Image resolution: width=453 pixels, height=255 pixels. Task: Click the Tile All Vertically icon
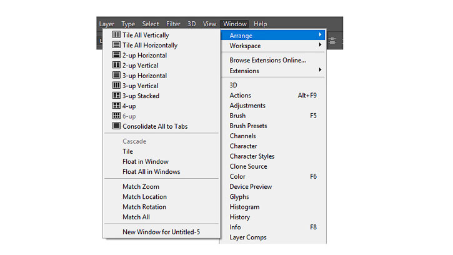tap(116, 35)
